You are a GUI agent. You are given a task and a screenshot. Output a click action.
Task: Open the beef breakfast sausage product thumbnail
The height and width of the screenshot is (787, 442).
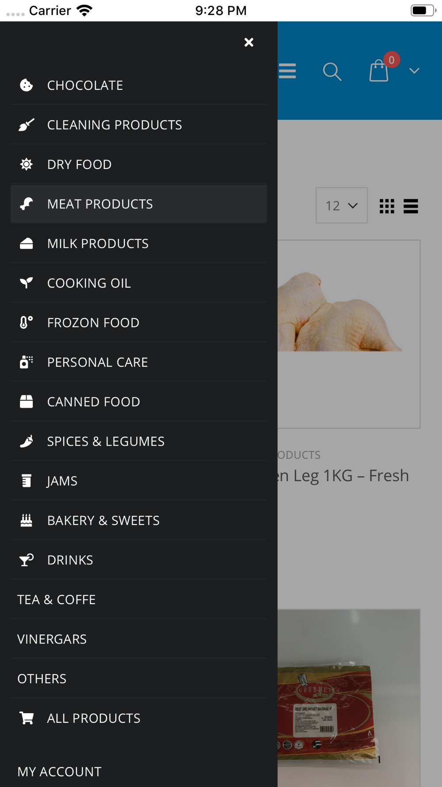349,698
